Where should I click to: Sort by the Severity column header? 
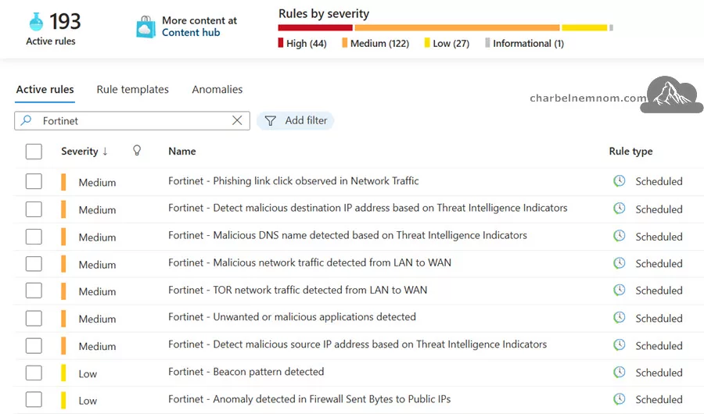[x=84, y=152]
